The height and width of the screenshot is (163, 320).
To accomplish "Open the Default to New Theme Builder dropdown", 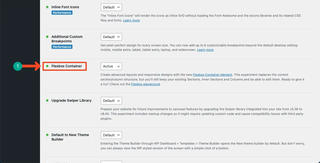I will pos(111,135).
